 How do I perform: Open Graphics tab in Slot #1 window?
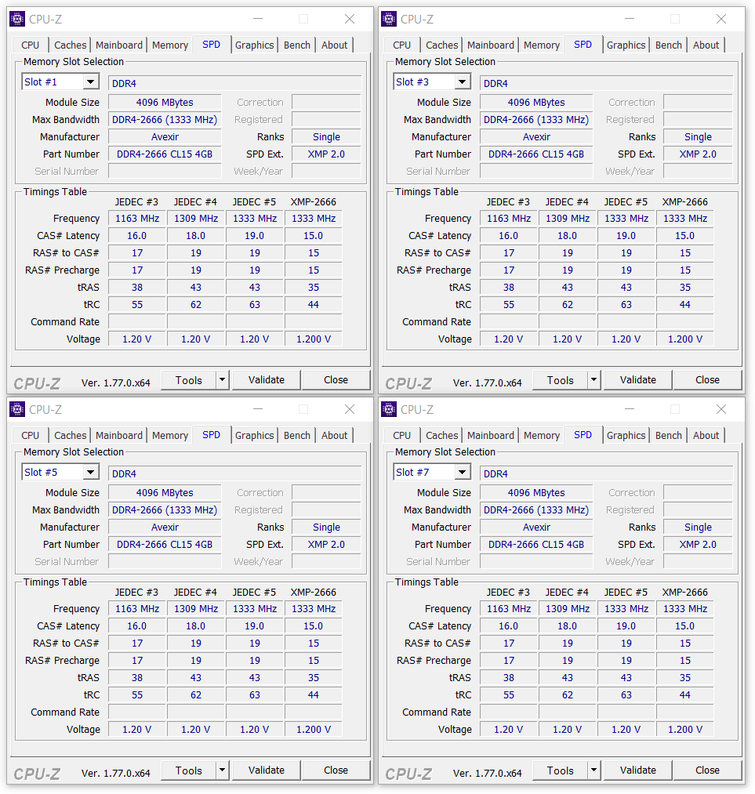coord(254,45)
